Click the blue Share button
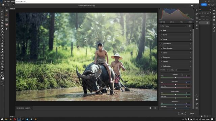 pyautogui.click(x=204, y=5)
